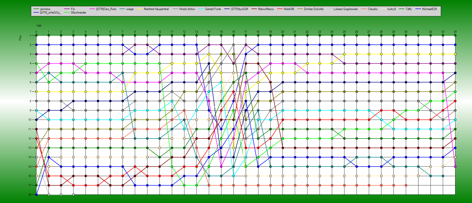Viewport: 472px width, 203px height.
Task: Select [dTR]_sHaGGy_ in the legend
Action: coord(50,13)
